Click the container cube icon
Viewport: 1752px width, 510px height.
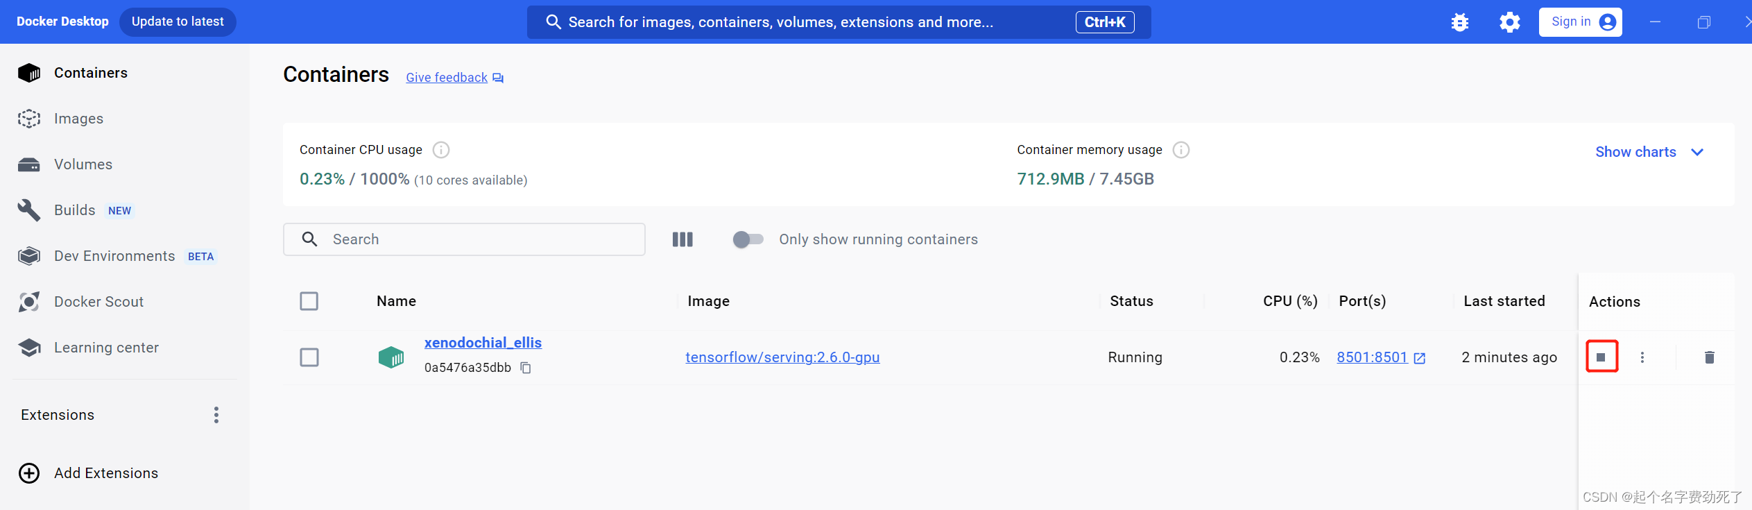391,357
